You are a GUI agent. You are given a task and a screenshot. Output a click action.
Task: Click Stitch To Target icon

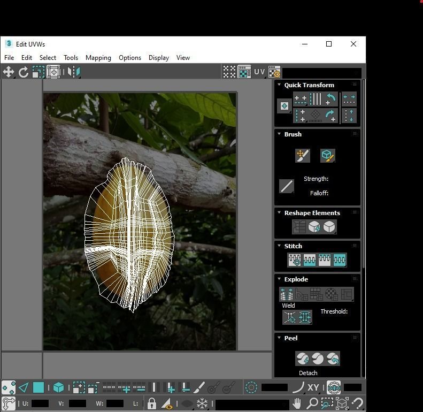pos(294,260)
